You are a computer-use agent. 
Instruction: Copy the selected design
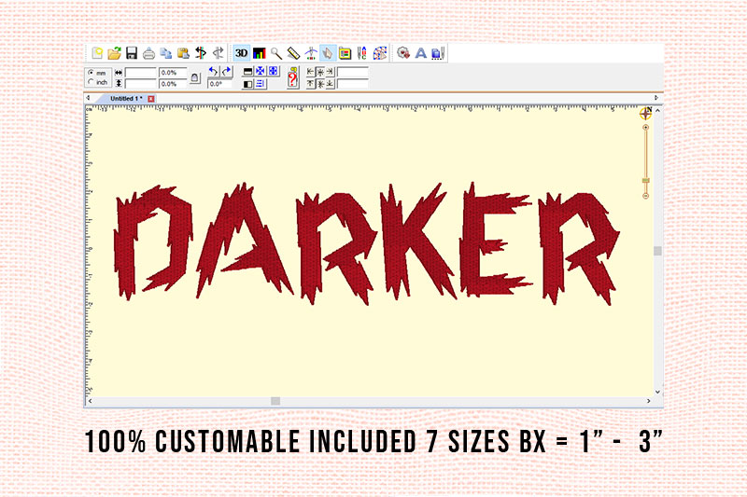(x=166, y=53)
